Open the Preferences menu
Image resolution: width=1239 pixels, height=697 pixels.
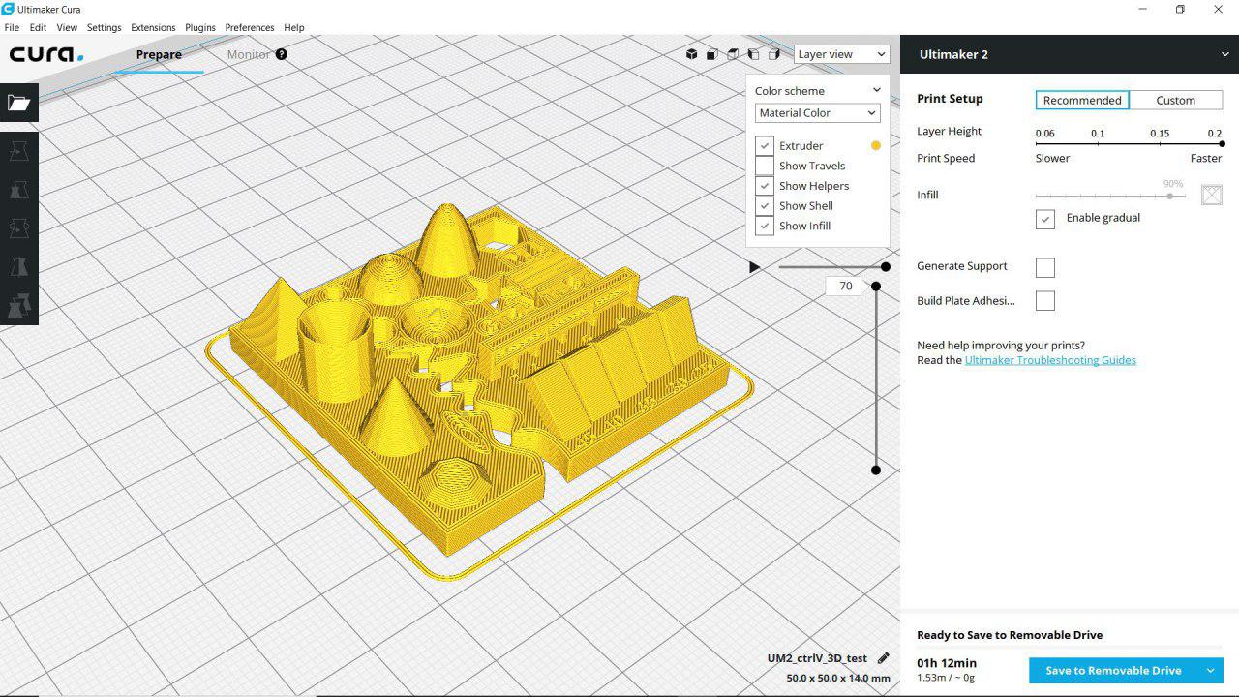(x=250, y=27)
